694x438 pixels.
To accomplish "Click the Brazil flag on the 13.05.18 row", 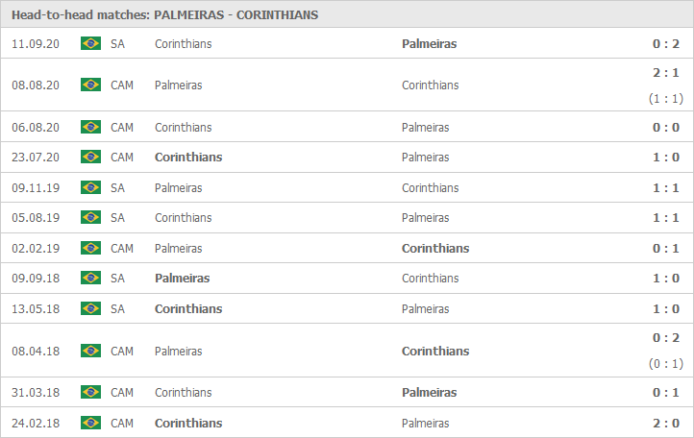I will (90, 308).
